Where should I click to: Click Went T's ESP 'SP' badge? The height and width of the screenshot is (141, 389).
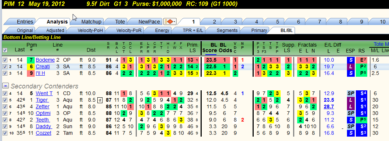[350, 93]
